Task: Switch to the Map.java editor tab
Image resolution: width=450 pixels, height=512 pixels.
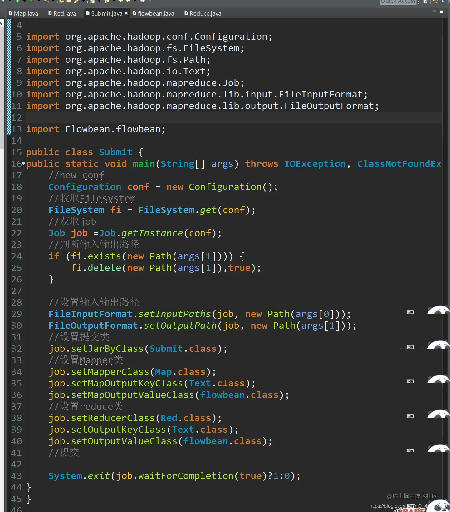Action: [x=23, y=13]
